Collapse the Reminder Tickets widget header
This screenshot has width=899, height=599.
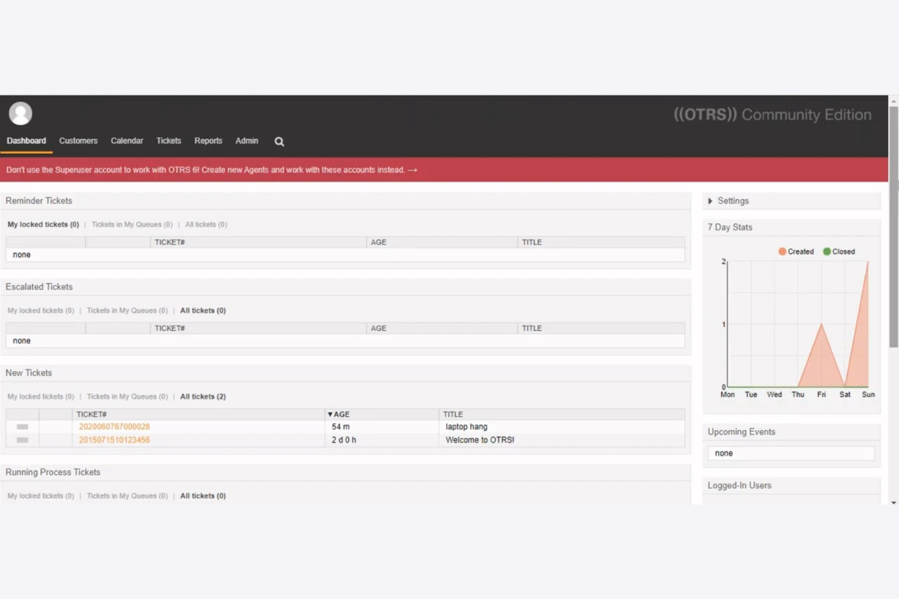[x=38, y=200]
